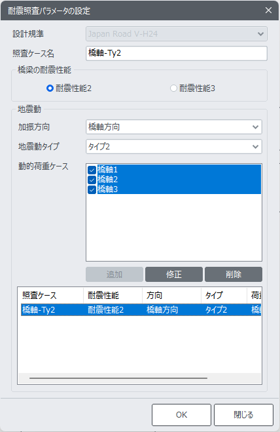This screenshot has width=280, height=432.
Task: Select the 橋軸-Ty2 row in the table
Action: pyautogui.click(x=141, y=310)
